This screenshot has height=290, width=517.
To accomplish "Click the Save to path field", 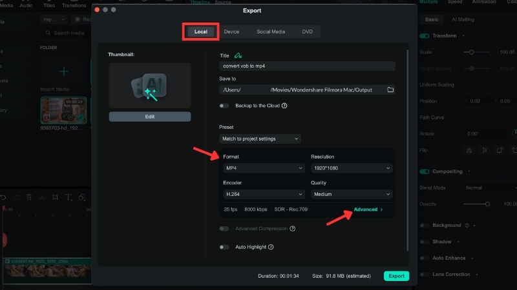I will [307, 90].
